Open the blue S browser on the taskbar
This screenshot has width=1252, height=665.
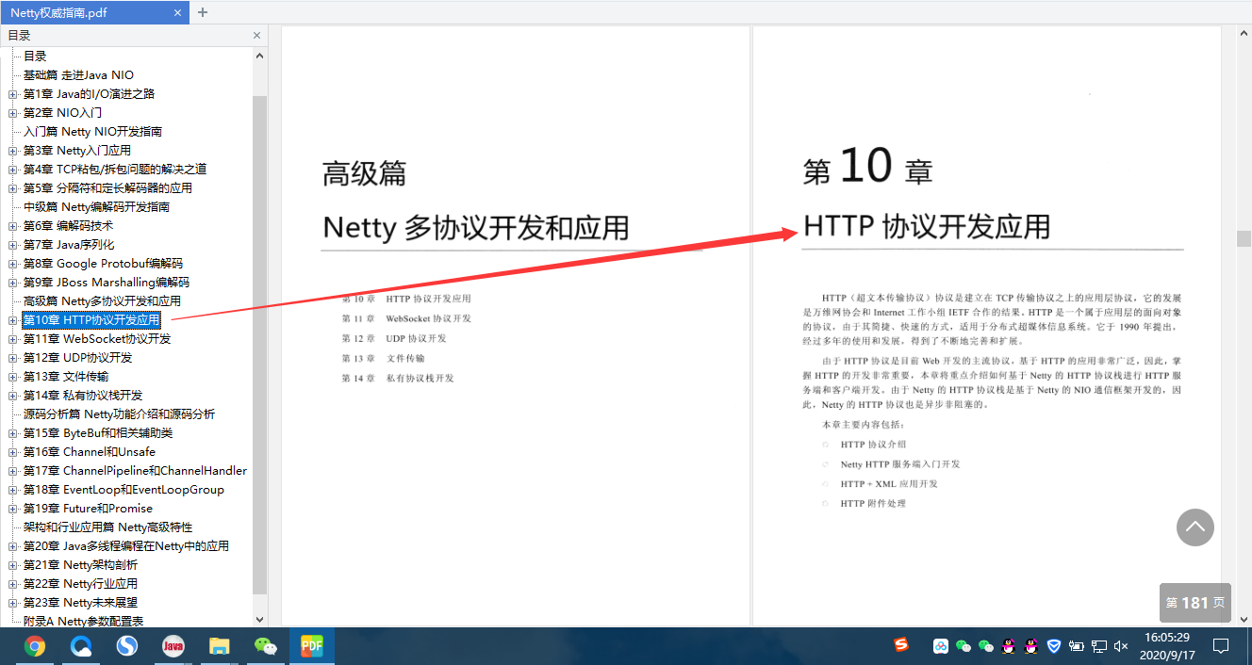pos(127,646)
